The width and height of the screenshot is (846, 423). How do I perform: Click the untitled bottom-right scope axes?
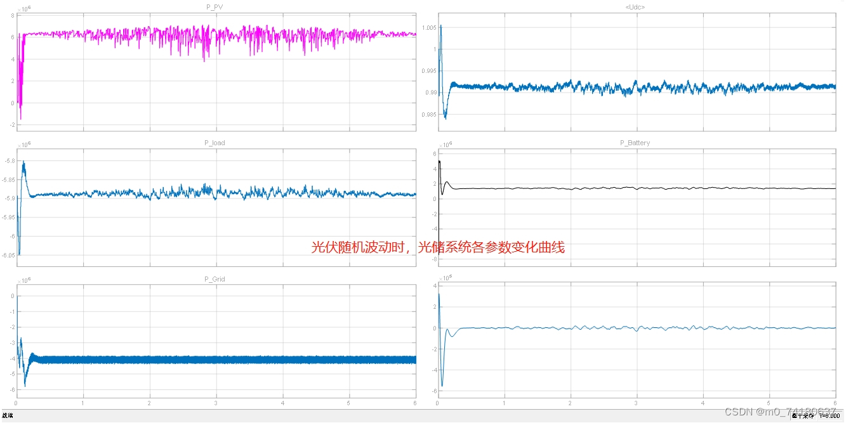click(637, 341)
